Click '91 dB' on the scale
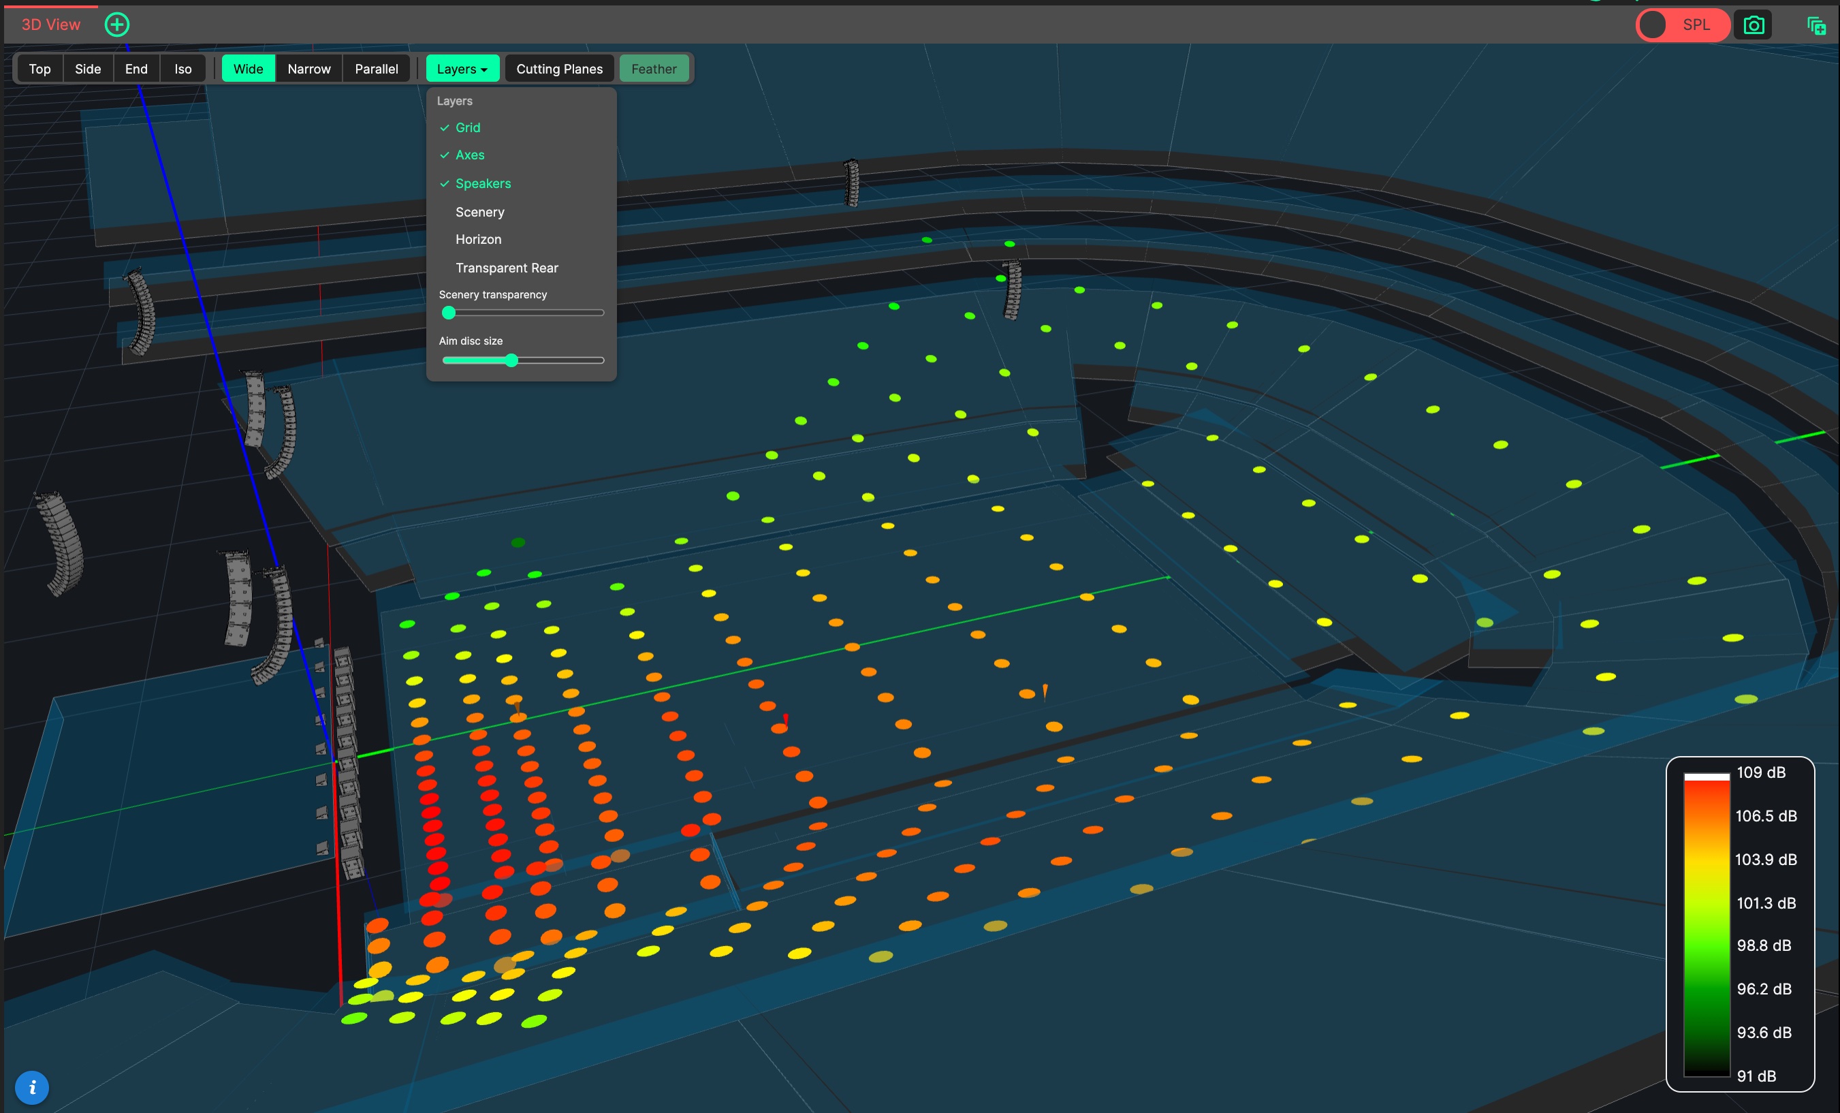The height and width of the screenshot is (1113, 1840). coord(1756,1076)
